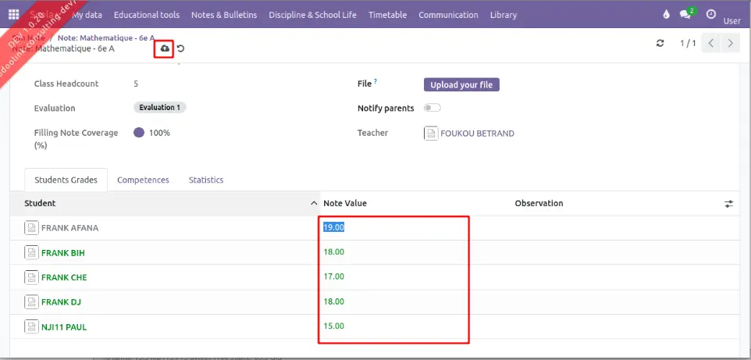Viewport: 751px width, 360px height.
Task: Open the apps grid menu
Action: tap(13, 15)
